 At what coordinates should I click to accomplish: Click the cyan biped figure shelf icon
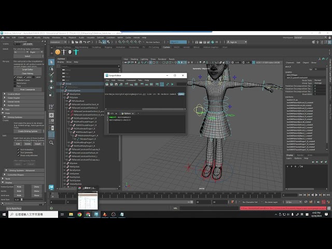coord(76,52)
